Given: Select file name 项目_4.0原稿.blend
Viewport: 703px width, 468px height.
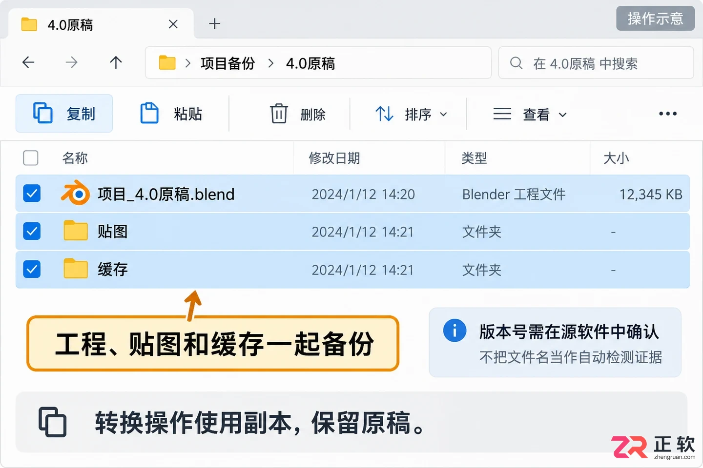Looking at the screenshot, I should pyautogui.click(x=166, y=194).
